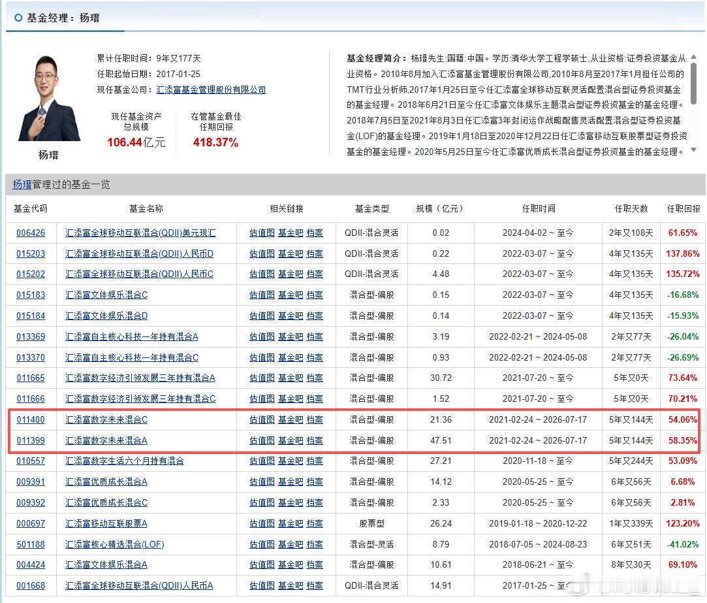Open fund code 009392

[31, 502]
